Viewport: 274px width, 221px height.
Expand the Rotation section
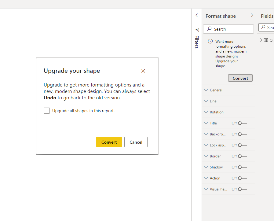tap(217, 112)
